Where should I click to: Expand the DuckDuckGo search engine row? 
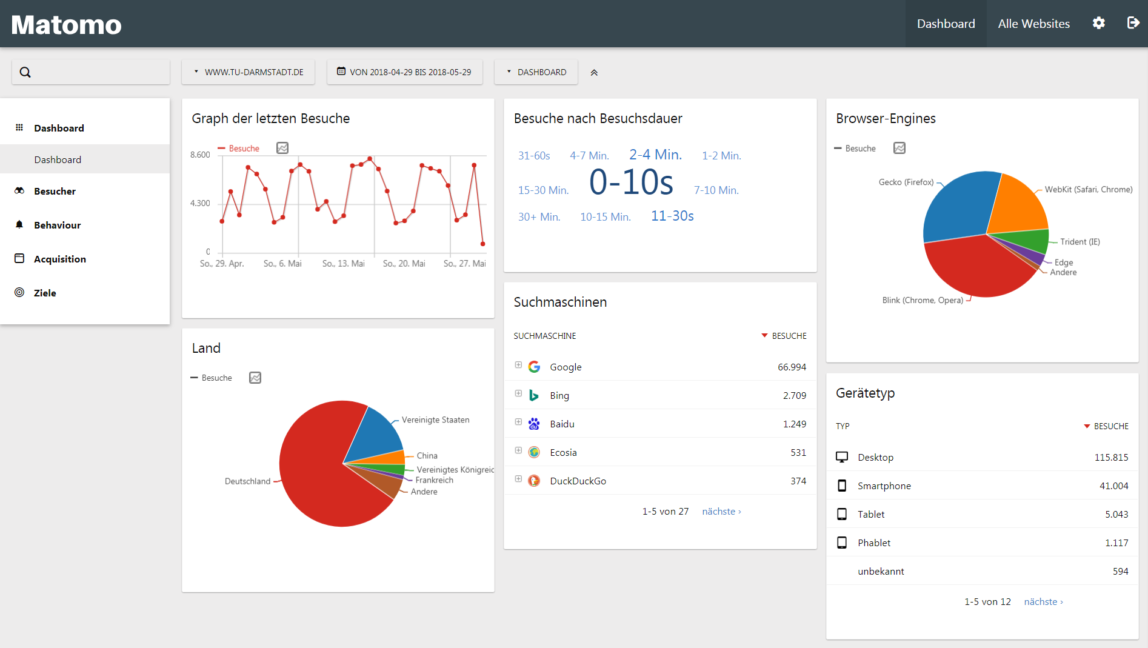[518, 479]
